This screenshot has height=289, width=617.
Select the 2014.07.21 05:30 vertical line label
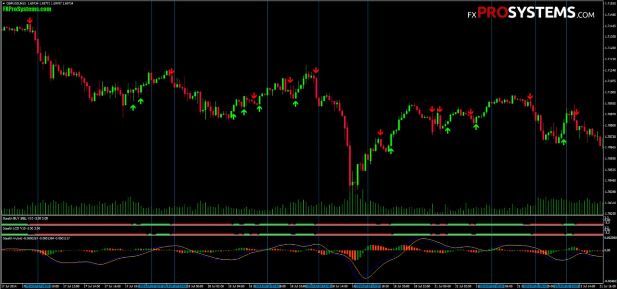[491, 286]
